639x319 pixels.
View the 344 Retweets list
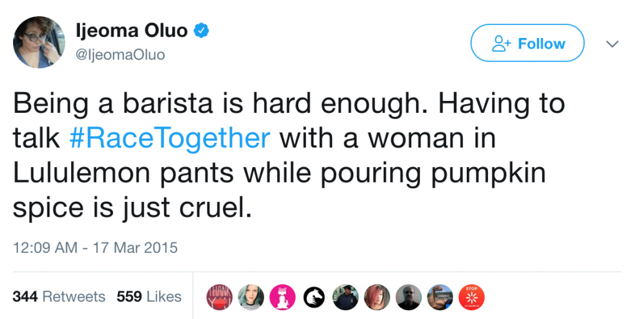point(59,297)
